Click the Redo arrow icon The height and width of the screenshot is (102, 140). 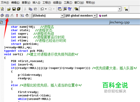(50, 9)
